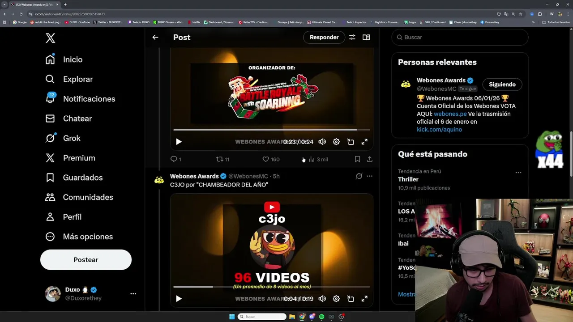Like the post with 160 likes
The width and height of the screenshot is (573, 322).
pyautogui.click(x=270, y=159)
